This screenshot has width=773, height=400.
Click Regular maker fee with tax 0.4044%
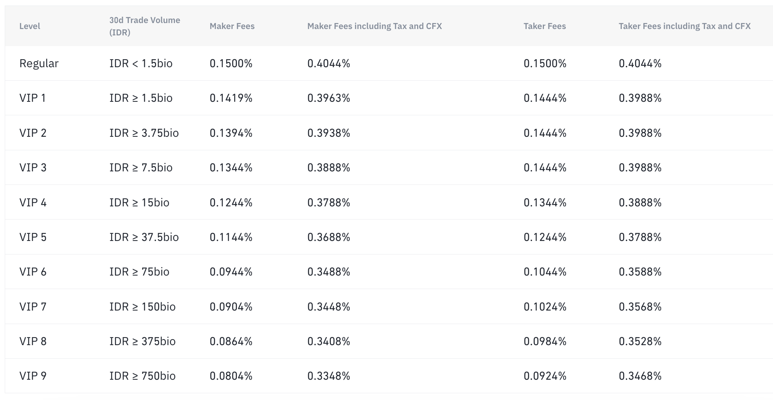tap(329, 64)
